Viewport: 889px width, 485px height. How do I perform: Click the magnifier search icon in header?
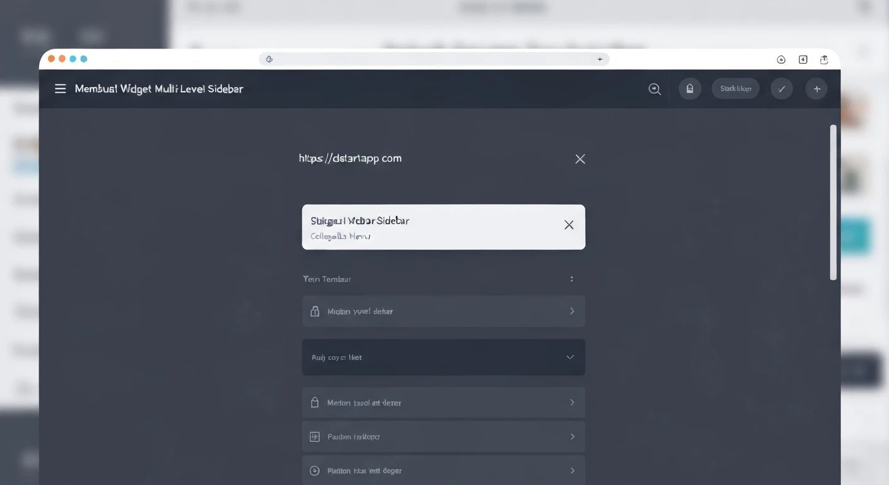(655, 89)
